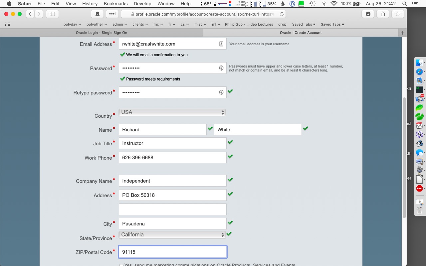
Task: Open BBEdit from the Dock
Action: [419, 134]
